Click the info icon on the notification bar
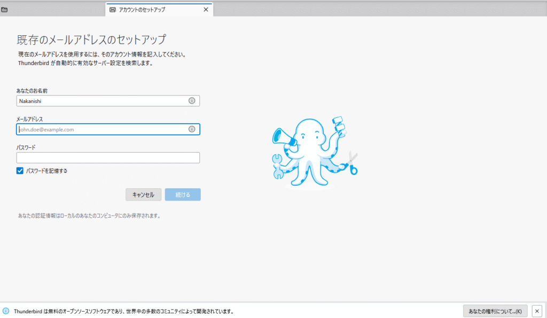The image size is (547, 318). pyautogui.click(x=6, y=311)
